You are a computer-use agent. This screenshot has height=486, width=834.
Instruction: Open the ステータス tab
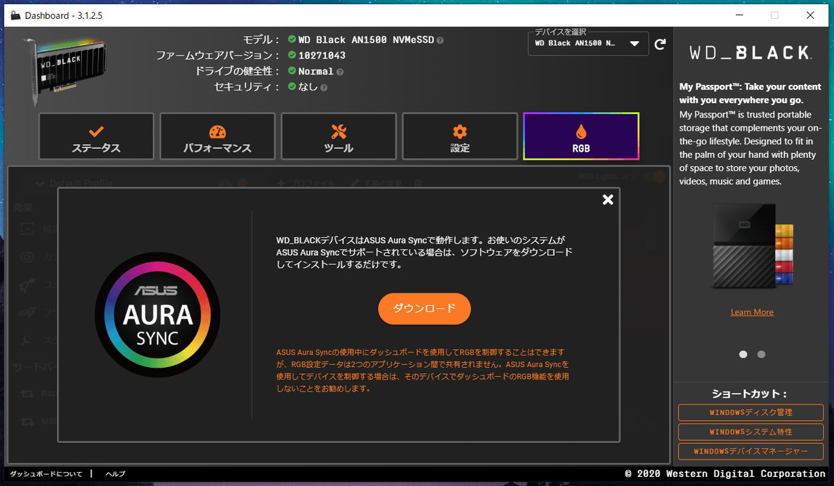click(96, 136)
